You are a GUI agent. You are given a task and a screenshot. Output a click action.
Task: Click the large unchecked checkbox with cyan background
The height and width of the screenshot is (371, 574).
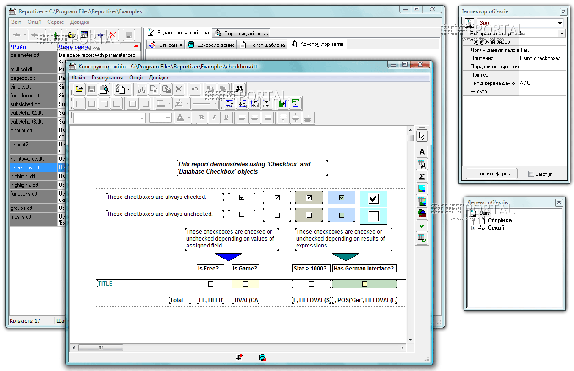[374, 216]
